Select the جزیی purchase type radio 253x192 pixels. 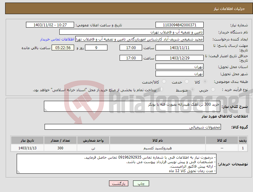pyautogui.click(x=213, y=89)
